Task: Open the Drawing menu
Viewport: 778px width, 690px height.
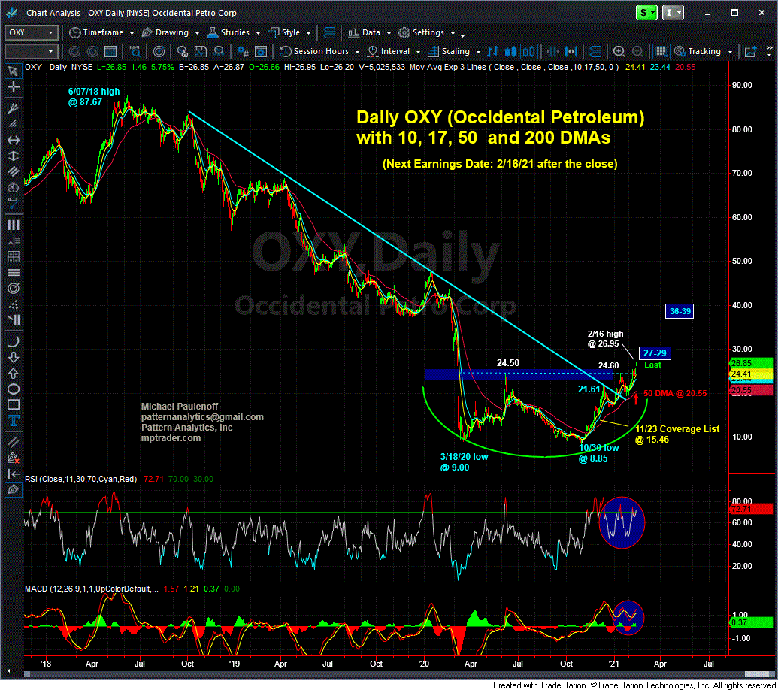Action: click(x=165, y=33)
